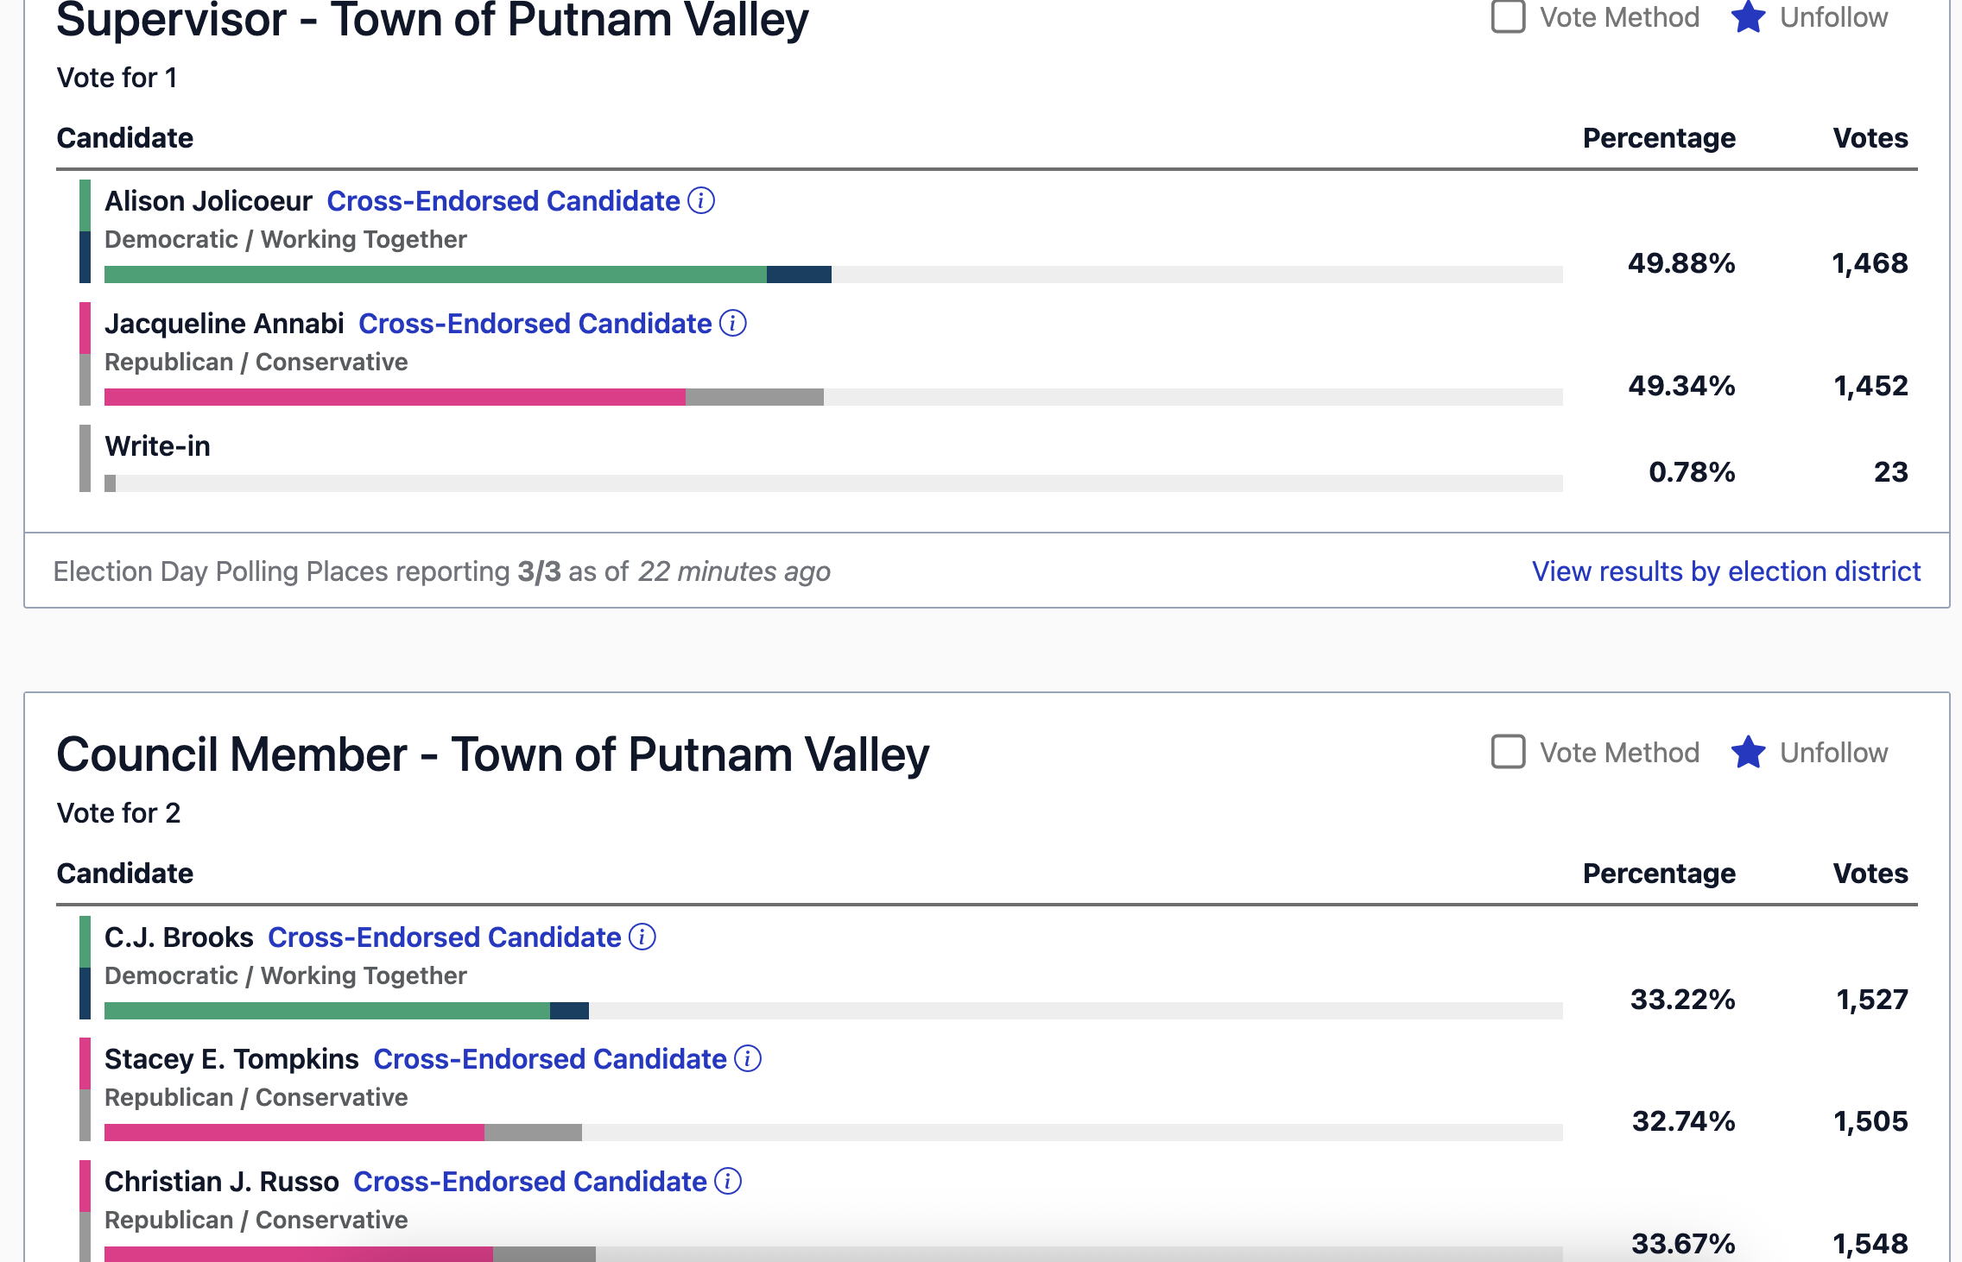Select Stacey E. Tompkins' Cross-Endorsed Candidate label
Viewport: 1962px width, 1262px height.
[x=549, y=1059]
